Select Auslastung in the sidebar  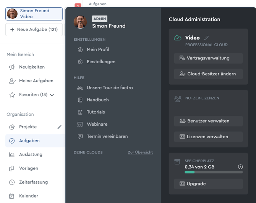[x=31, y=155]
